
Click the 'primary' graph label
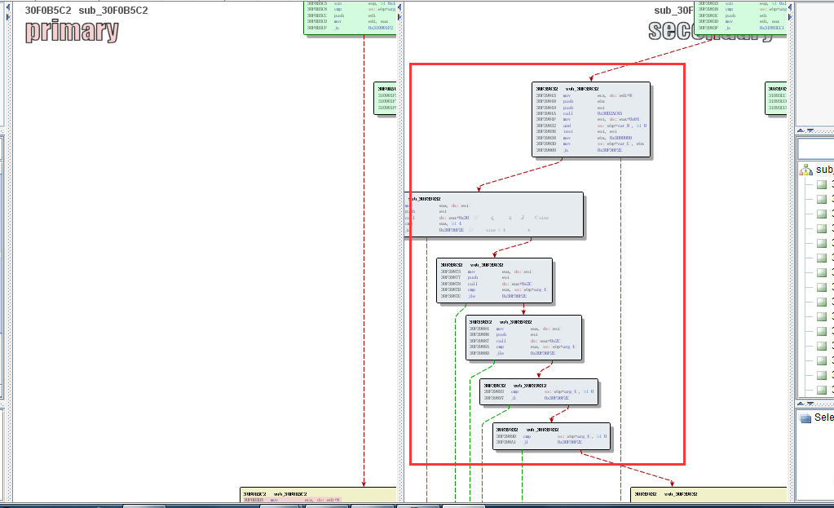(x=72, y=31)
